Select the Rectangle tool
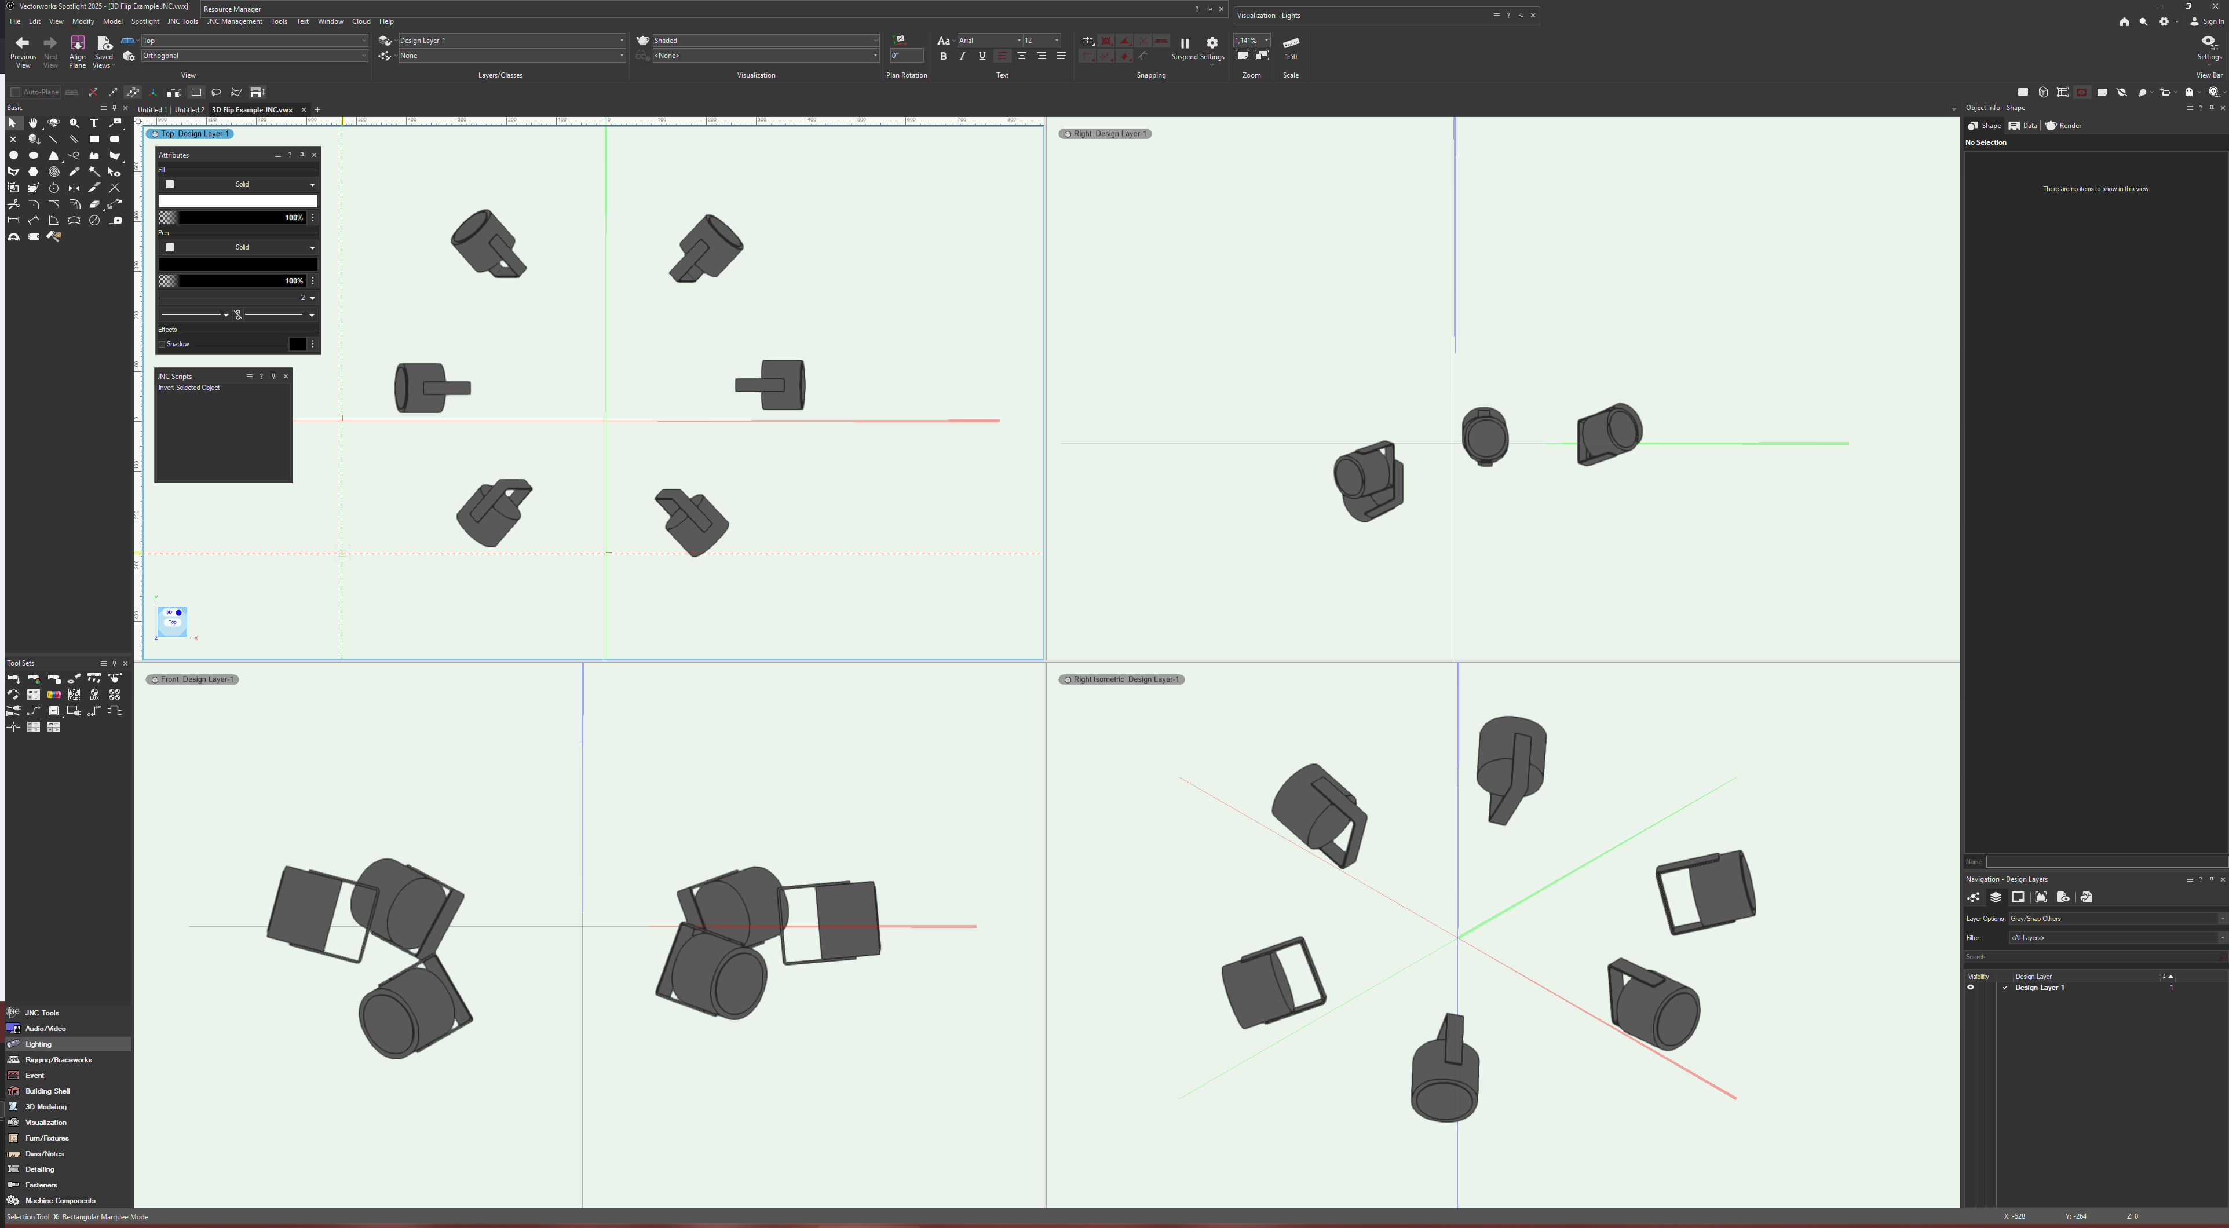Viewport: 2229px width, 1228px height. coord(94,140)
